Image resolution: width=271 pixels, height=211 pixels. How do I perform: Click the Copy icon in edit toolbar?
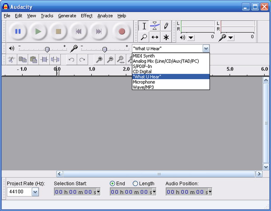(23, 60)
